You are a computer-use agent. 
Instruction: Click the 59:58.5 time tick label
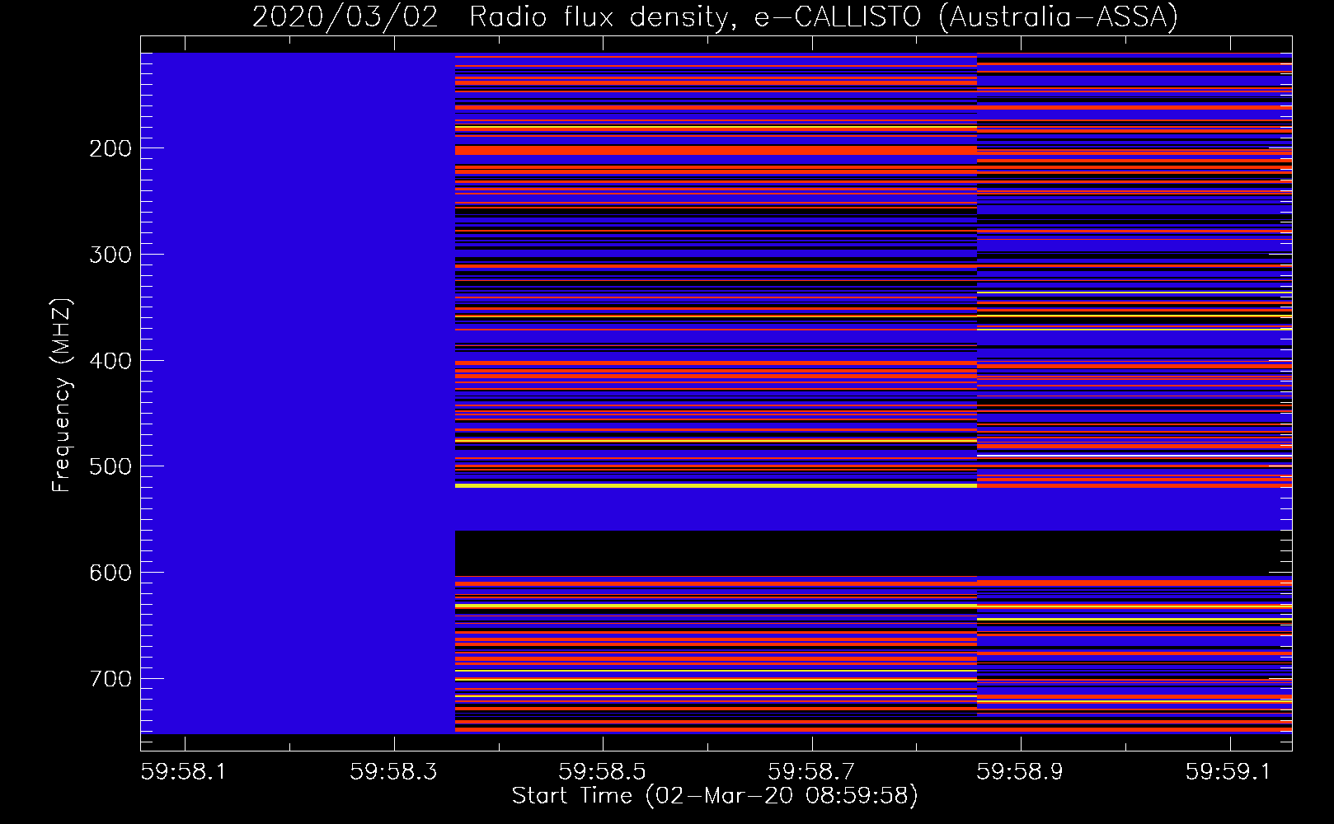click(x=603, y=771)
